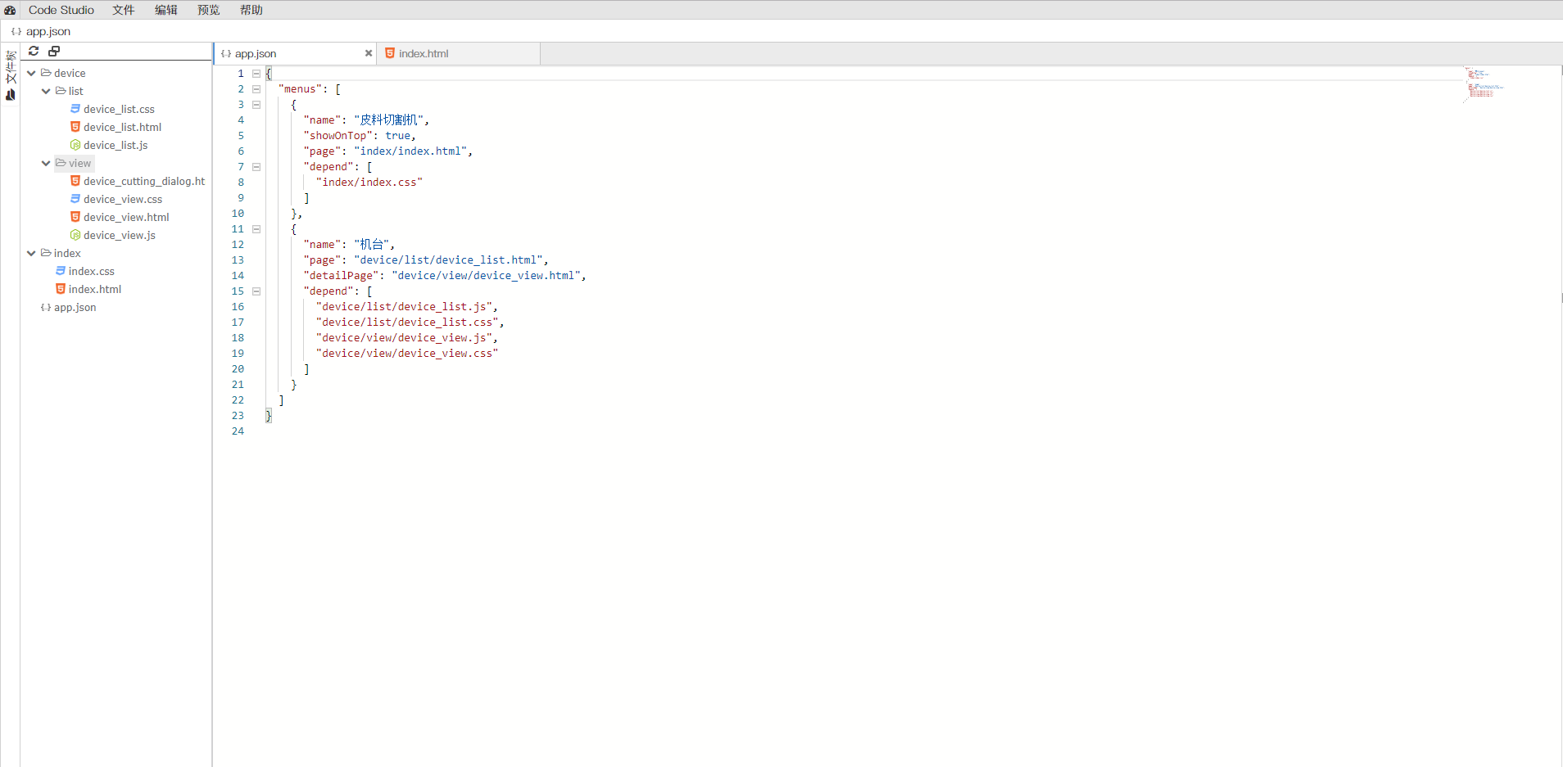Click the HTML5 icon of device_list.html
1563x767 pixels.
pyautogui.click(x=75, y=127)
